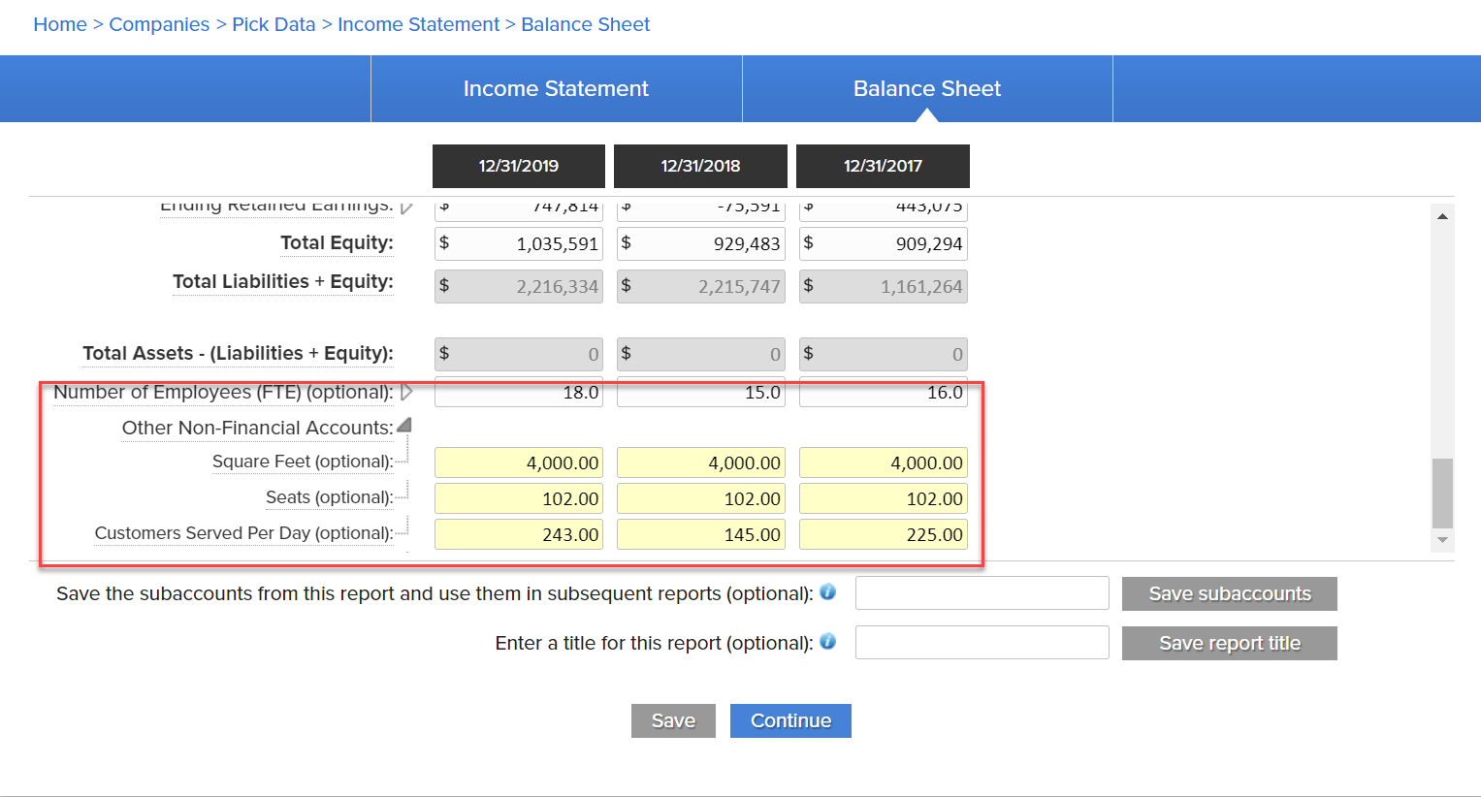Edit Total Equity 2017 field 909,294
The image size is (1481, 797).
[884, 243]
